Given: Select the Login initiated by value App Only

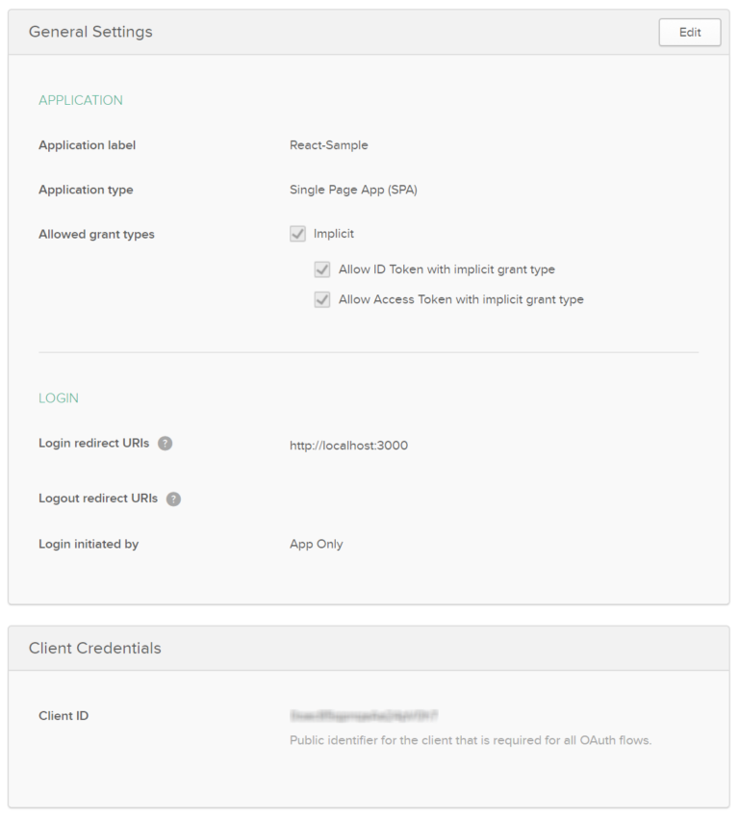Looking at the screenshot, I should (x=316, y=544).
